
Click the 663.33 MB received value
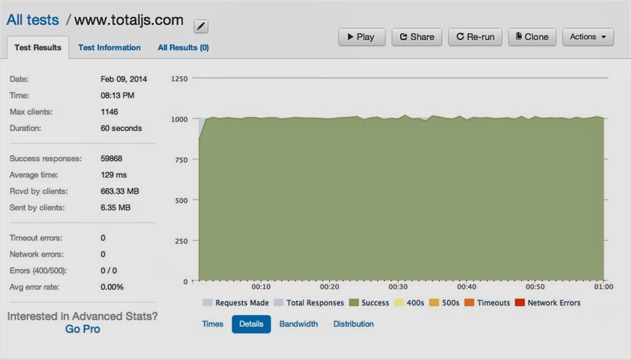(x=120, y=191)
